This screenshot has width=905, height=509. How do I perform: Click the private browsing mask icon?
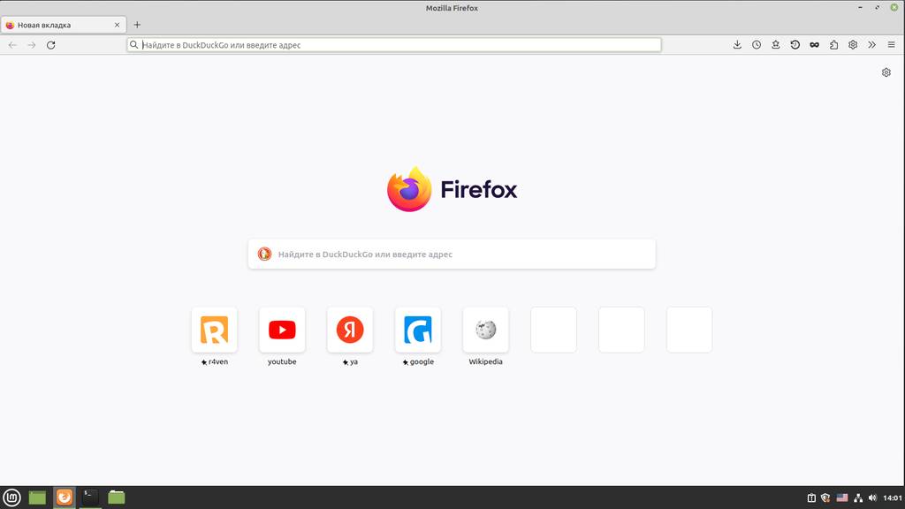tap(814, 45)
